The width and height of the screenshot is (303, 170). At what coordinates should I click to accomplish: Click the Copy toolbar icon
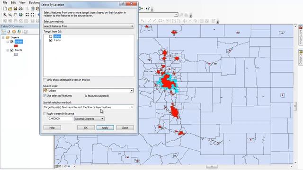tap(33, 8)
